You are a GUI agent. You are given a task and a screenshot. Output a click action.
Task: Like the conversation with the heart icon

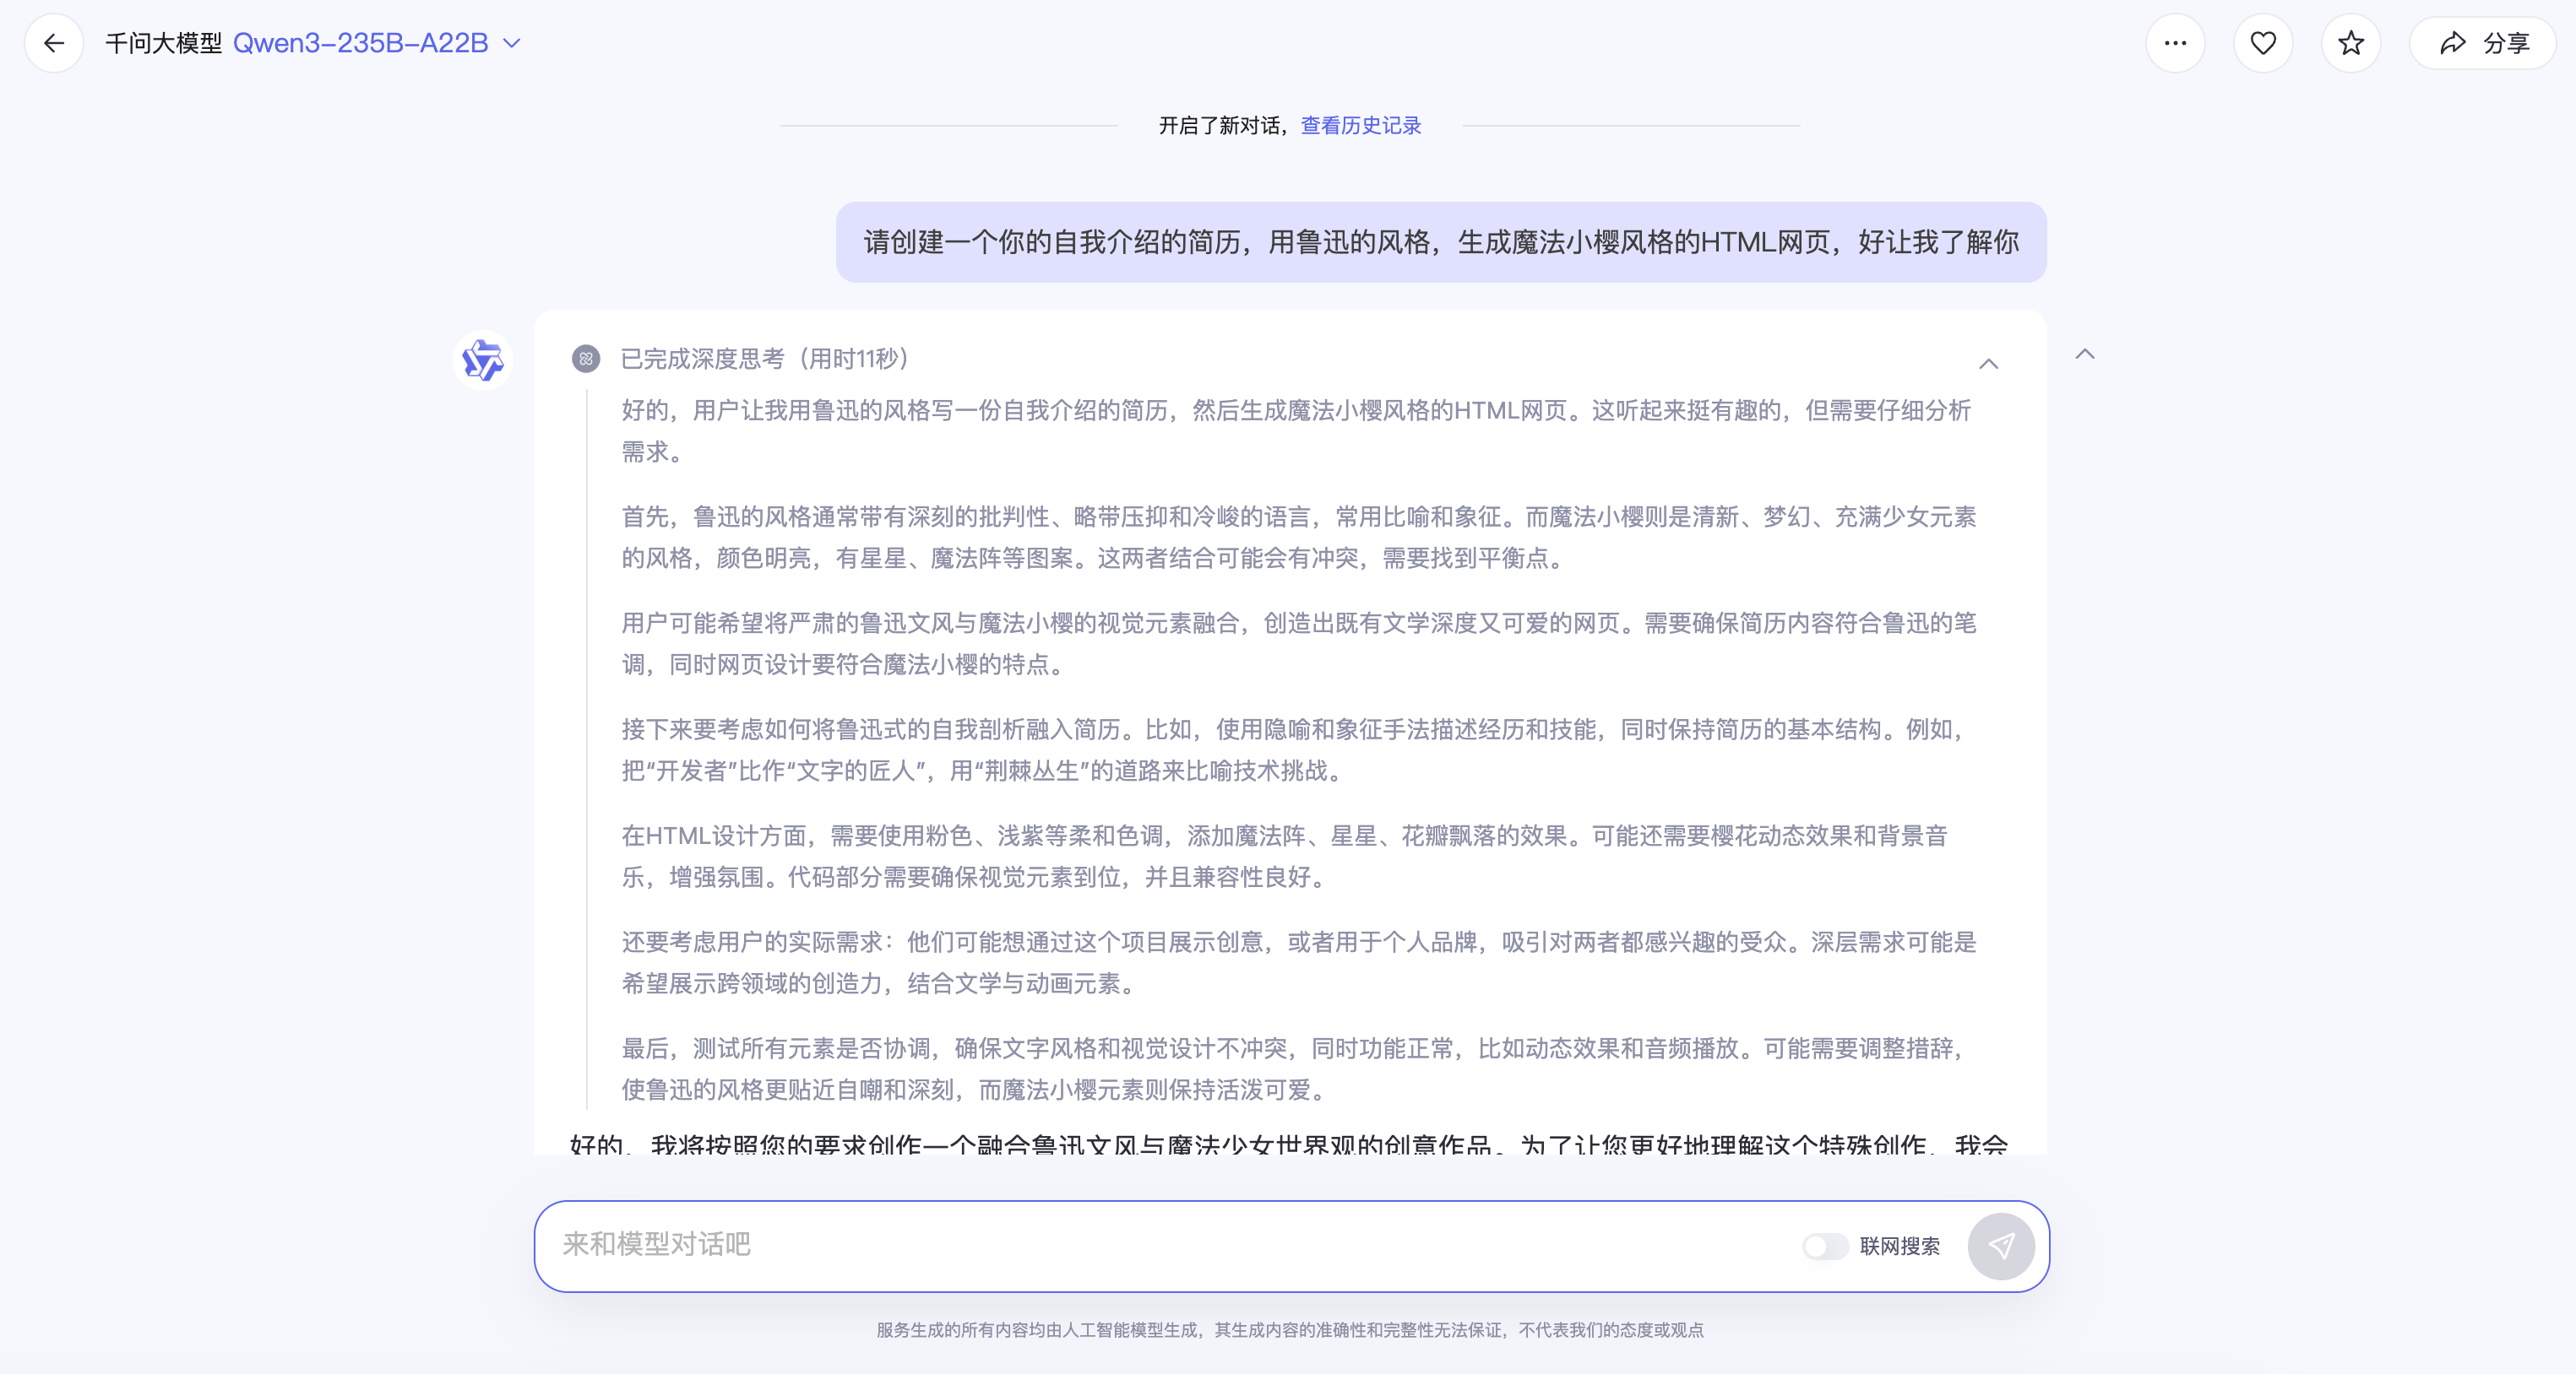pos(2263,43)
